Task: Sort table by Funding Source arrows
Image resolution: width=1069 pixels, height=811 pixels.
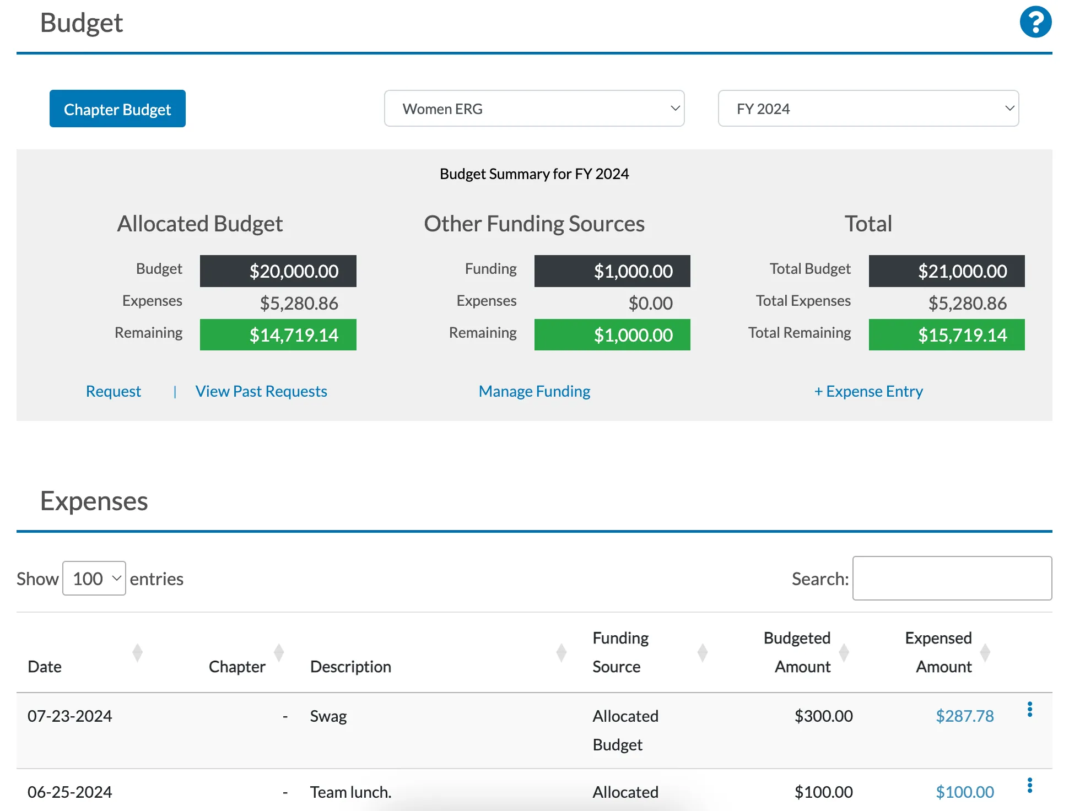Action: click(702, 652)
